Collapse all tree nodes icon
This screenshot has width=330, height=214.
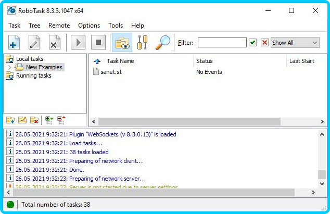(61, 120)
